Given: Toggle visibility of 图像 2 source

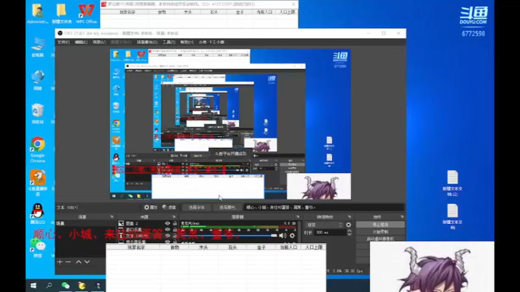Looking at the screenshot, I should [x=168, y=223].
